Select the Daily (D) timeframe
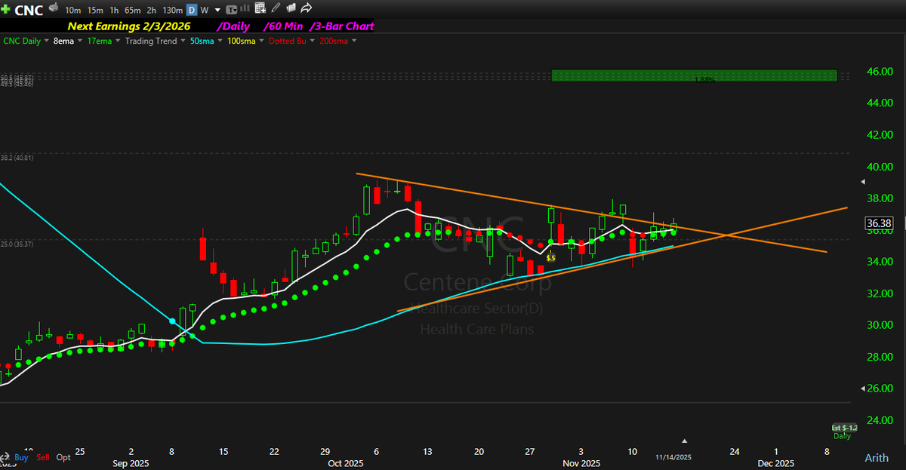This screenshot has height=470, width=906. (x=192, y=10)
